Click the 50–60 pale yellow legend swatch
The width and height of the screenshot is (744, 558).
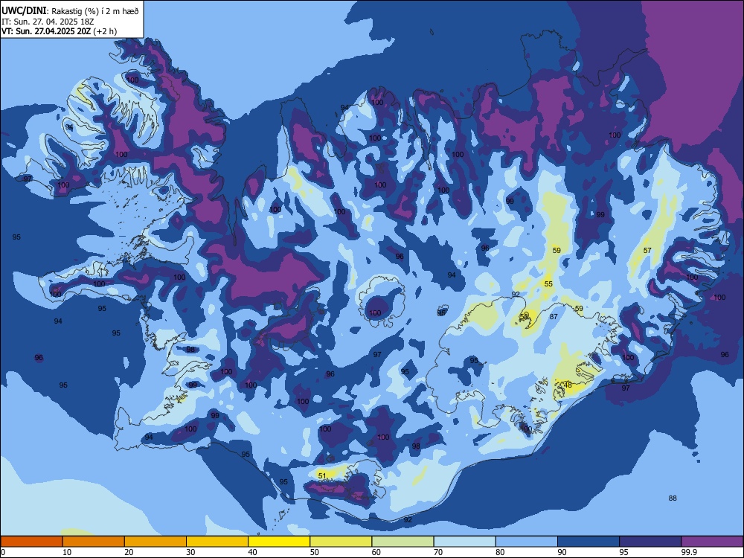coord(341,542)
